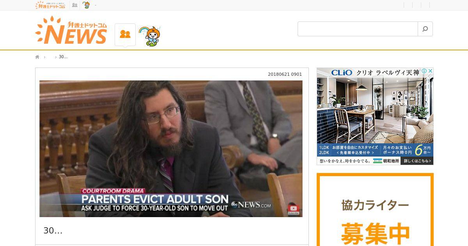Go to 弁護士ドットコム NEWS home via large logo
The width and height of the screenshot is (468, 246).
point(71,30)
